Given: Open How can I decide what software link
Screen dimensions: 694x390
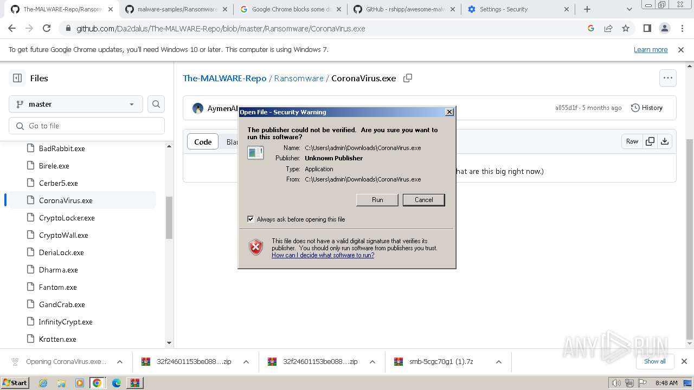Looking at the screenshot, I should [323, 255].
